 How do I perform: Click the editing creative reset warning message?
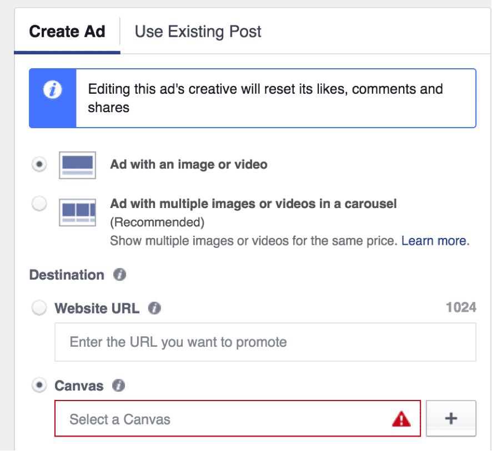point(265,98)
